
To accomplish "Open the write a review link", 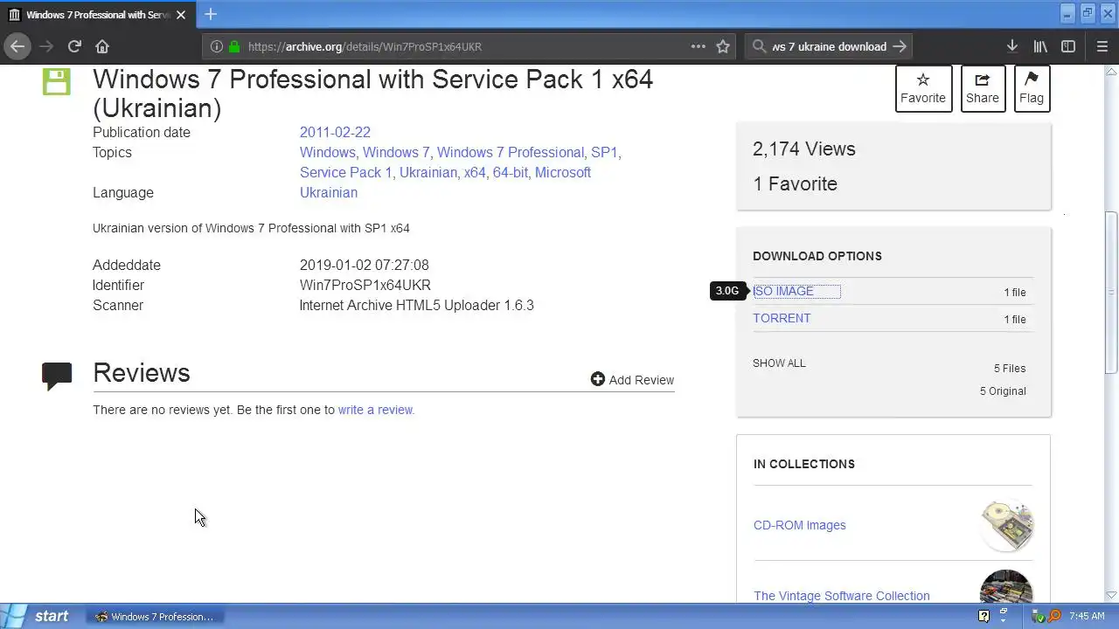I will tap(376, 409).
